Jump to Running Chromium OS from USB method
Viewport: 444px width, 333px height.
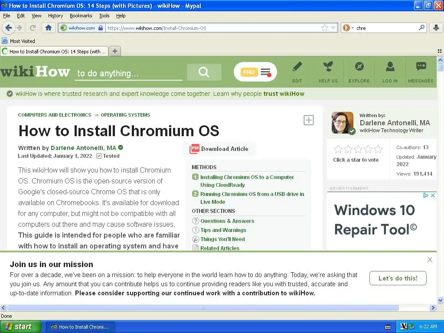pyautogui.click(x=252, y=198)
